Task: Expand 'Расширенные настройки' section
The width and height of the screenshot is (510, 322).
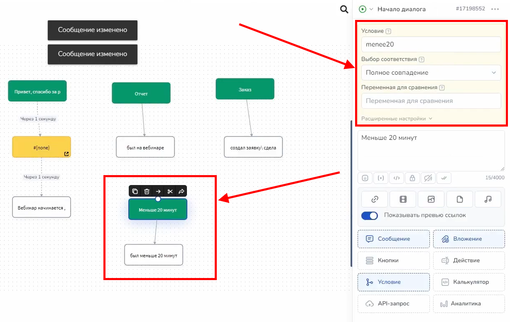Action: (397, 118)
